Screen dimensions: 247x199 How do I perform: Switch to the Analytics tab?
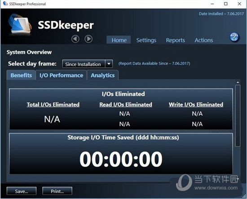coord(102,75)
